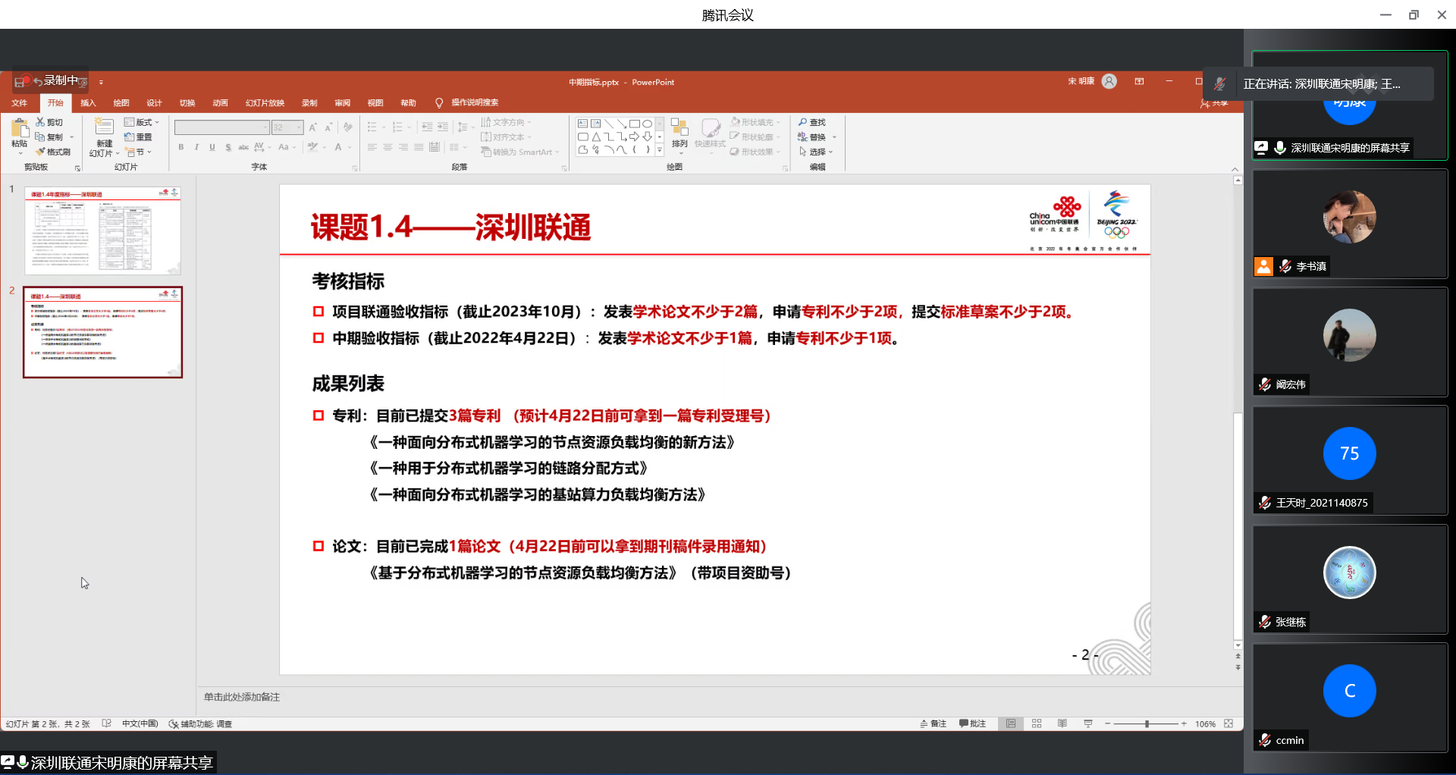
Task: Select slide 2 thumbnail
Action: click(103, 332)
